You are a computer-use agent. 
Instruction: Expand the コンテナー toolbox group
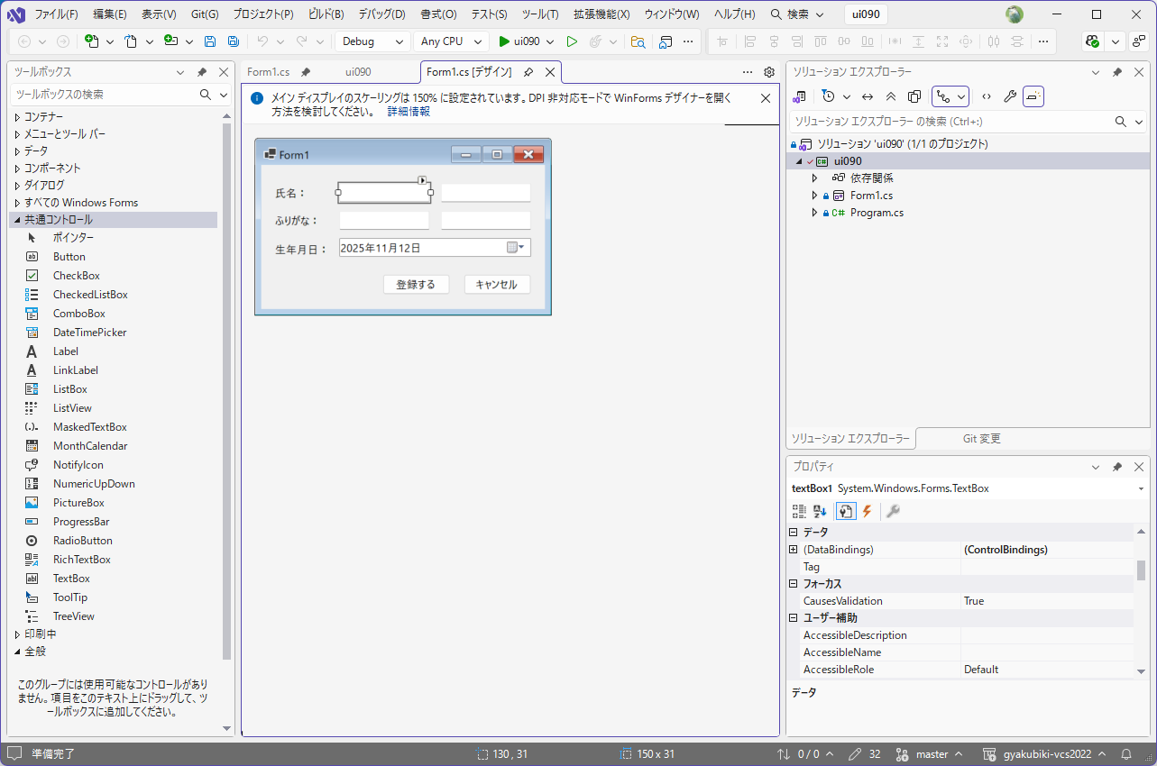point(17,117)
